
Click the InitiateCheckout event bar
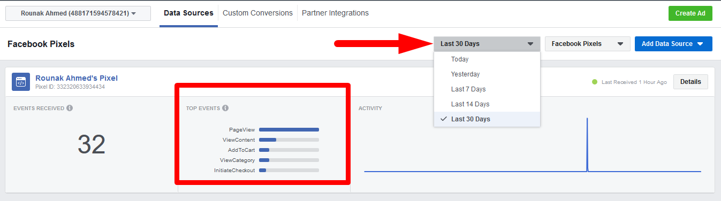pos(289,170)
